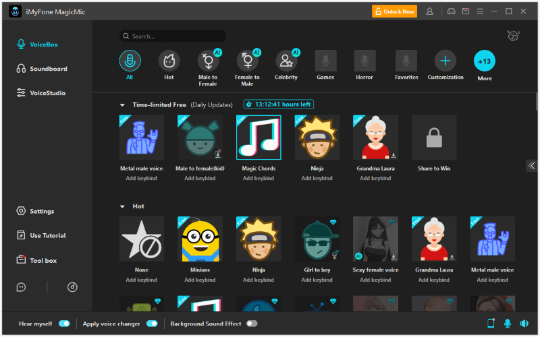Expand the +13 More categories
540x337 pixels.
click(485, 61)
